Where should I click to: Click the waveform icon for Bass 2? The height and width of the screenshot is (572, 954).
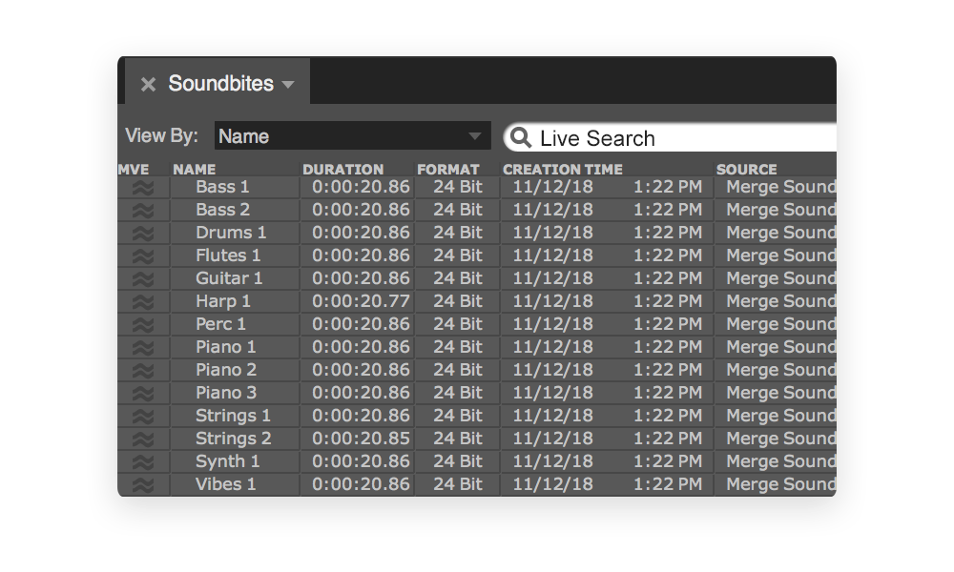coord(143,211)
